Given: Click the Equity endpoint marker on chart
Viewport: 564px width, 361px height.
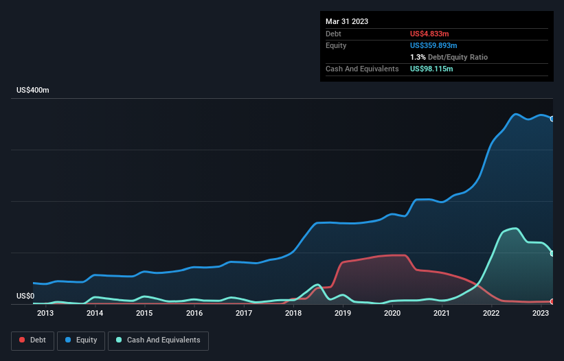Looking at the screenshot, I should click(552, 119).
